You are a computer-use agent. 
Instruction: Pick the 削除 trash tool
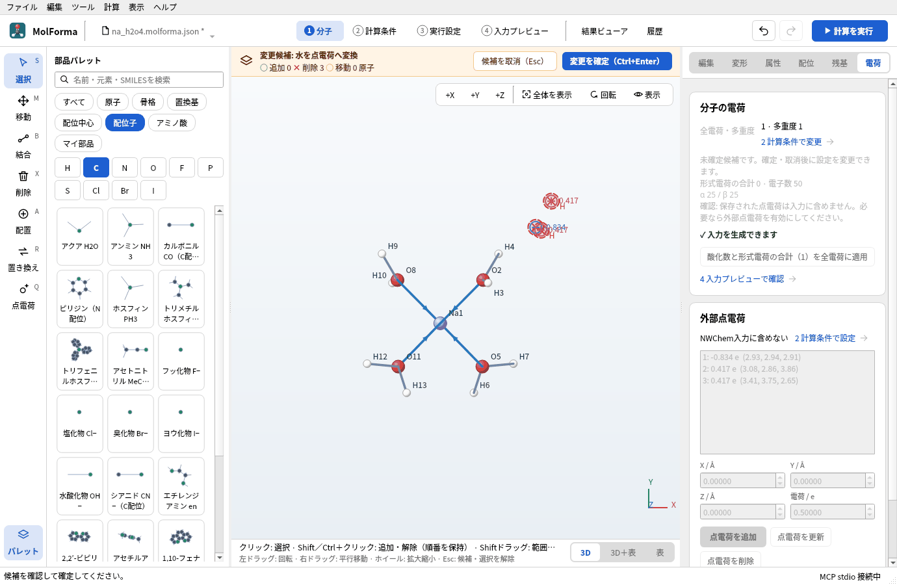(23, 183)
